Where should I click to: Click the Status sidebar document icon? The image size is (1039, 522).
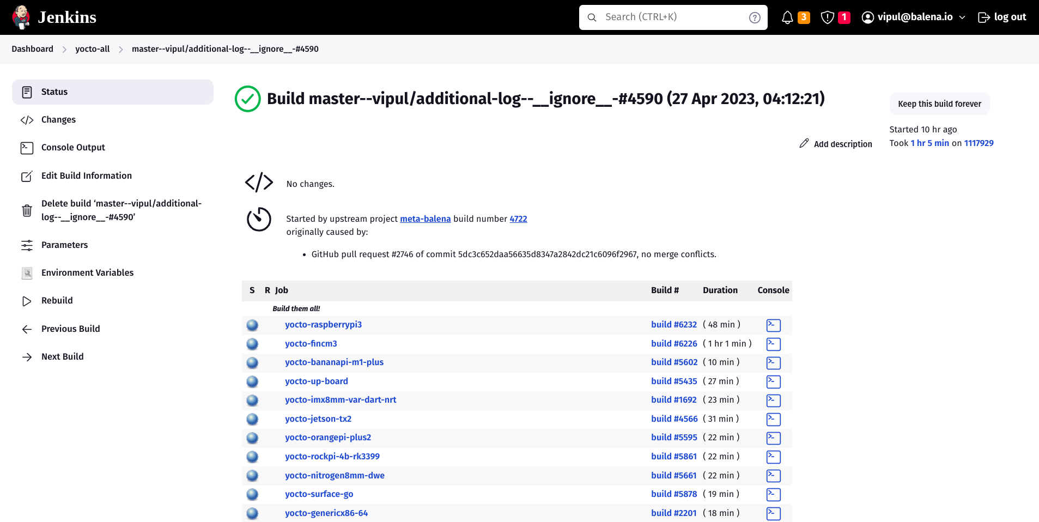27,92
